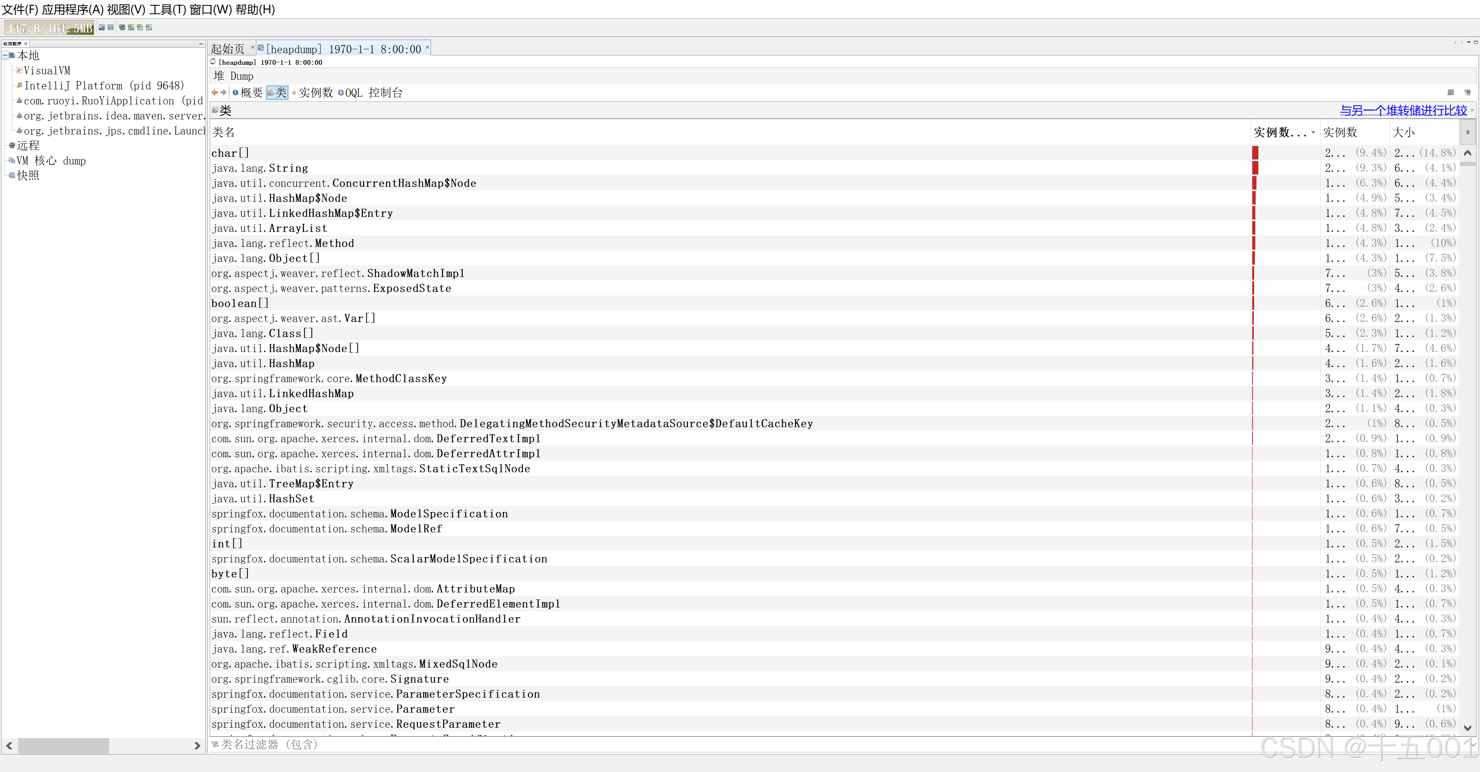Switch to the 起始页 tab
Screen dimensions: 1480x772
[227, 49]
